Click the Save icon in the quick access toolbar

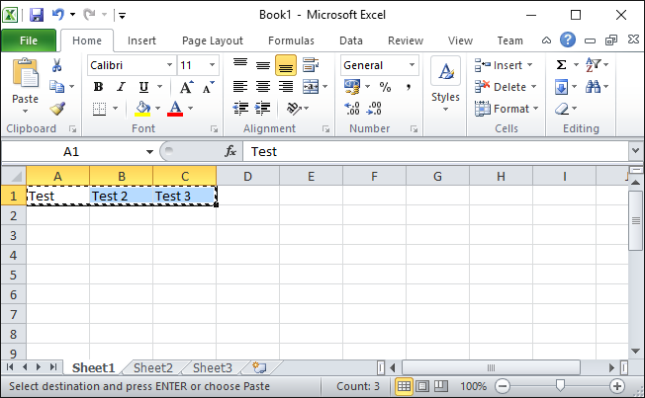37,15
